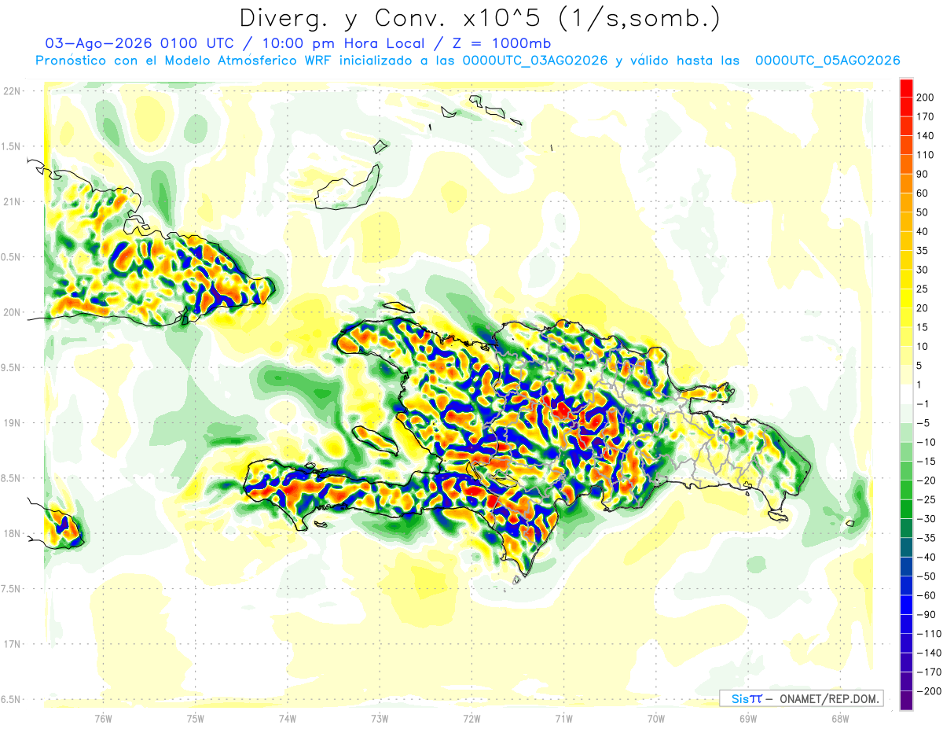943x729 pixels.
Task: Click the '68W' longitude label
Action: coord(839,719)
